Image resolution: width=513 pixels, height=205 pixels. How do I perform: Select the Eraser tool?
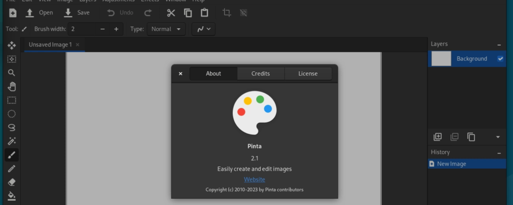12,182
